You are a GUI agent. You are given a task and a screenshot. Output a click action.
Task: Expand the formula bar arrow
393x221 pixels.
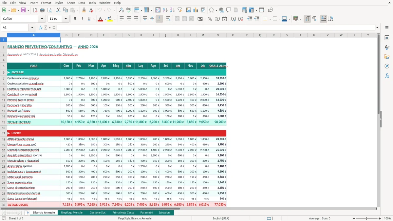[x=378, y=28]
